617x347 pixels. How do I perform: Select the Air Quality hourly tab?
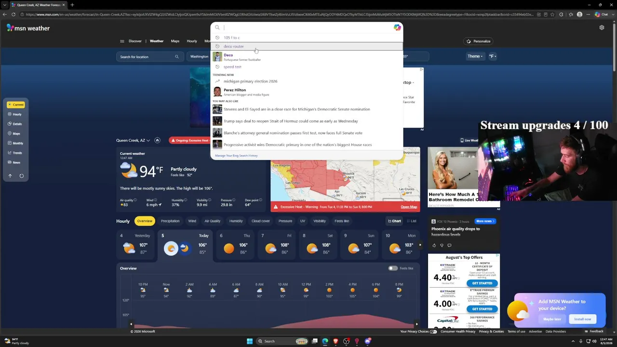click(212, 221)
